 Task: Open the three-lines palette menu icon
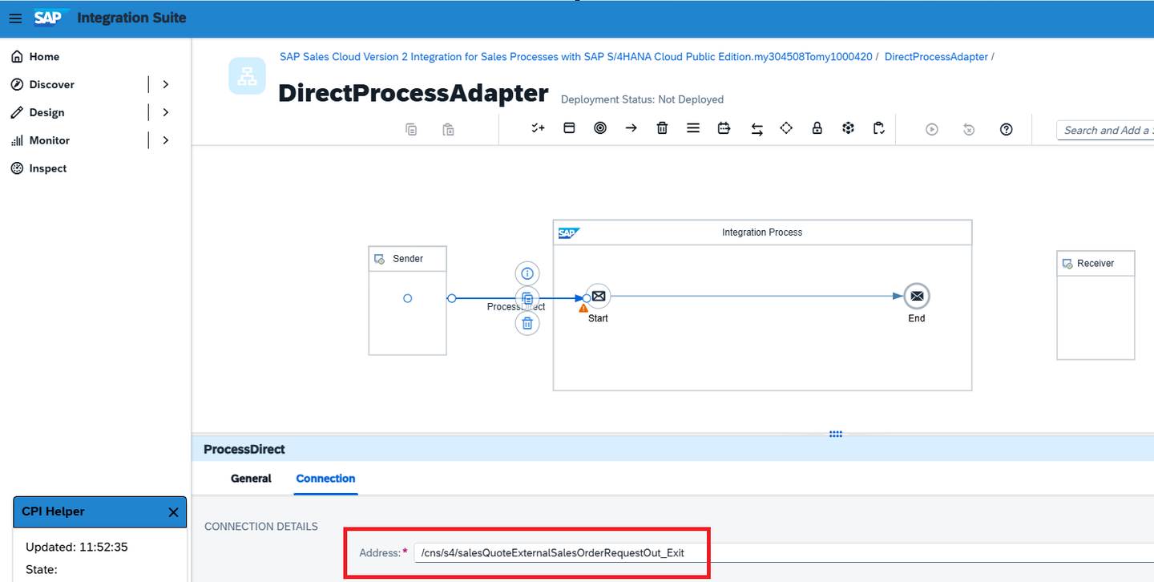click(693, 128)
